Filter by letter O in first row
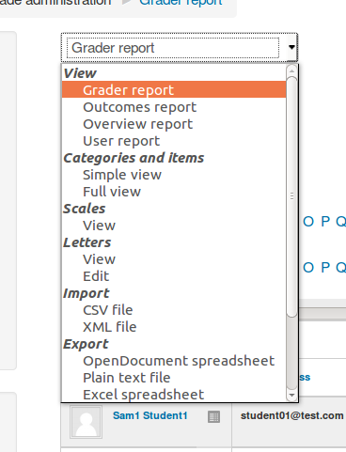Viewport: 346px width, 452px height. [x=308, y=222]
